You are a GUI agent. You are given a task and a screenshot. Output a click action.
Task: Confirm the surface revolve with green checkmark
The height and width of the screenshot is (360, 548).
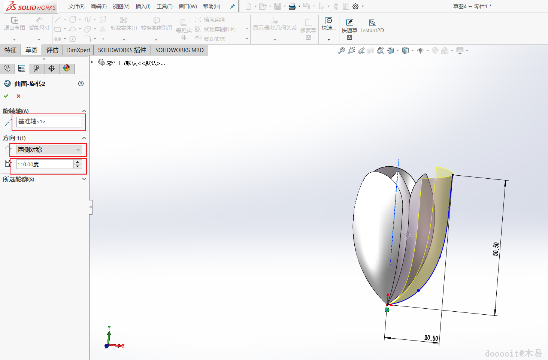[x=6, y=96]
